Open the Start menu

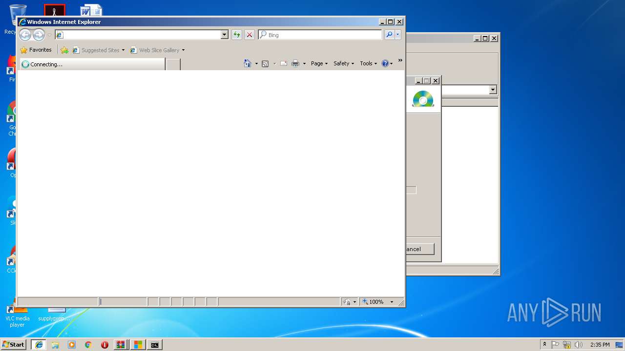point(13,345)
